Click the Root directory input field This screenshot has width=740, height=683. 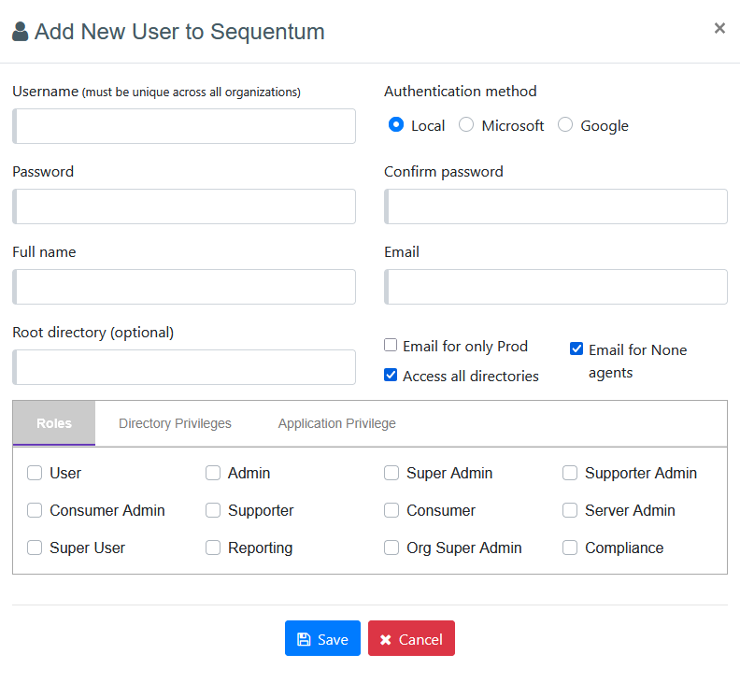tap(184, 367)
